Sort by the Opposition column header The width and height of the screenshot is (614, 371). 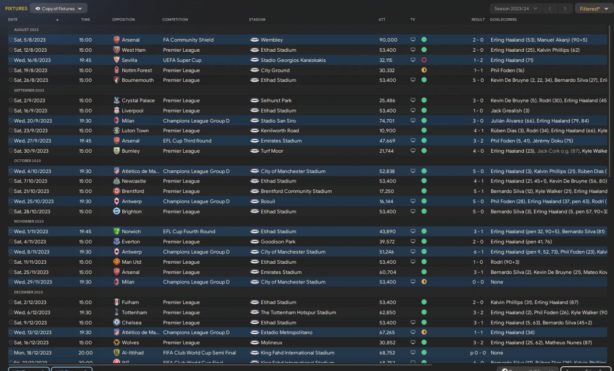click(x=123, y=20)
